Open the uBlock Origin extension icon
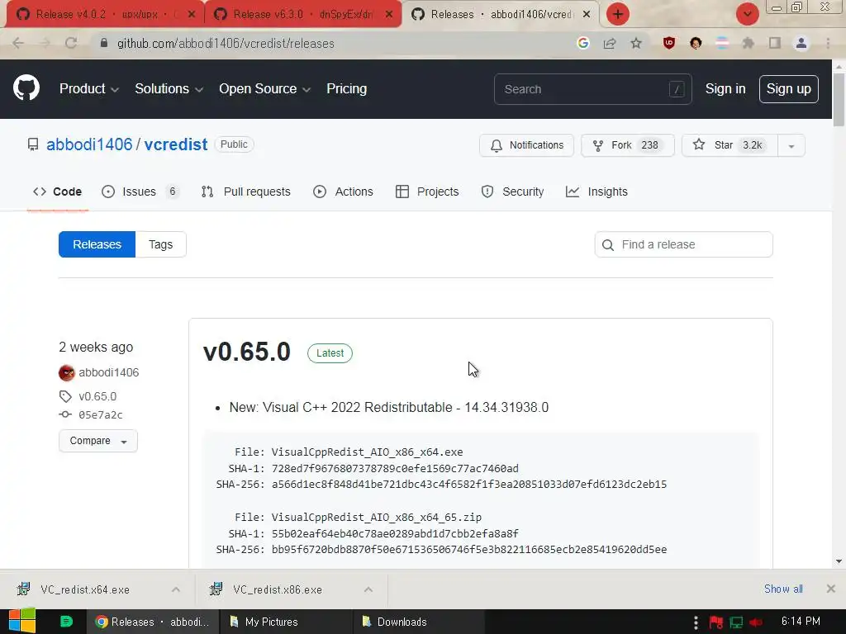The height and width of the screenshot is (634, 846). tap(669, 43)
